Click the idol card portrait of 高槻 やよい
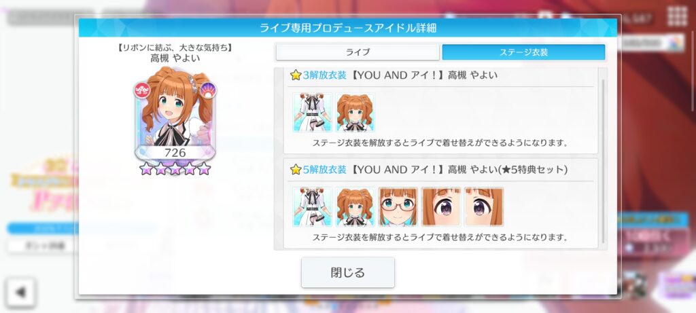Viewport: 696px width, 313px height. (175, 114)
